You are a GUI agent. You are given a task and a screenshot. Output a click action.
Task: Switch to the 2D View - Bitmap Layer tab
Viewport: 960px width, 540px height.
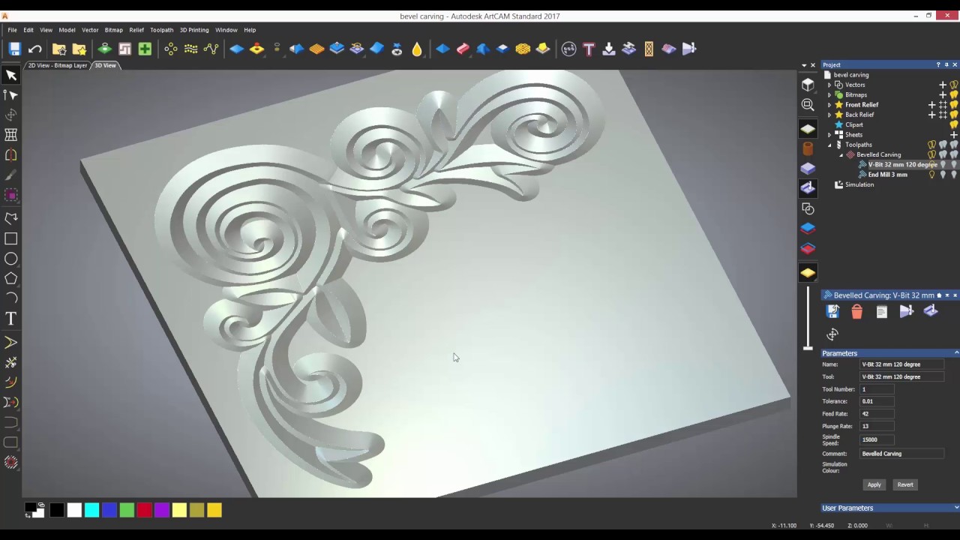[x=58, y=65]
